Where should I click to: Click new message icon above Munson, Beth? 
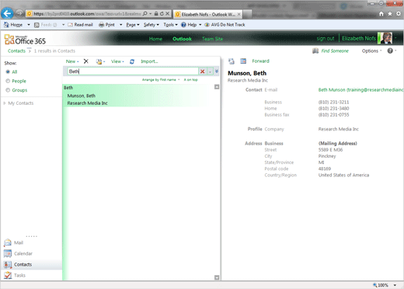[232, 61]
